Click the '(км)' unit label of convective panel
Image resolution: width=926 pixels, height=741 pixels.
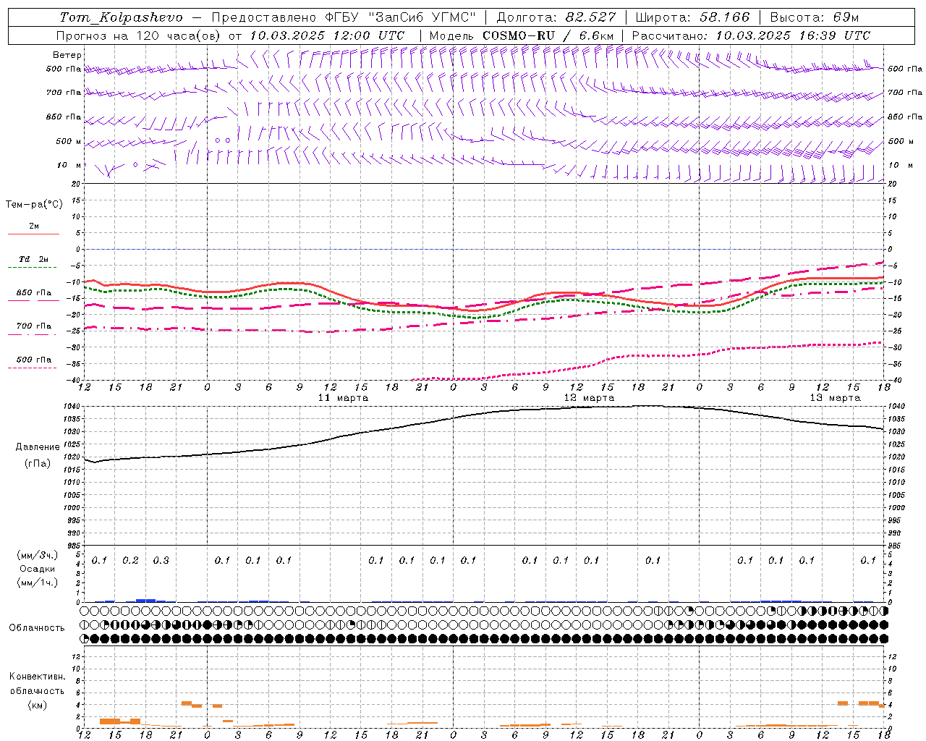(x=38, y=705)
